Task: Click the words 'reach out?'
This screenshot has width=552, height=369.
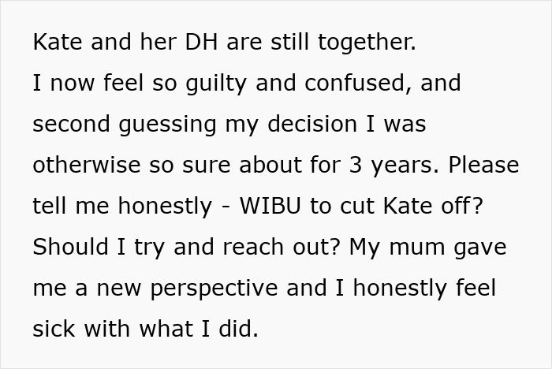Action: pos(282,246)
